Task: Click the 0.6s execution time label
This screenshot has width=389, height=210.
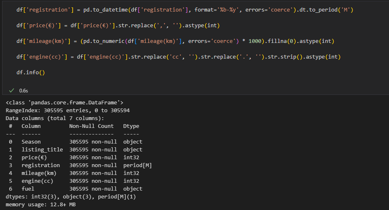Action: tap(24, 91)
